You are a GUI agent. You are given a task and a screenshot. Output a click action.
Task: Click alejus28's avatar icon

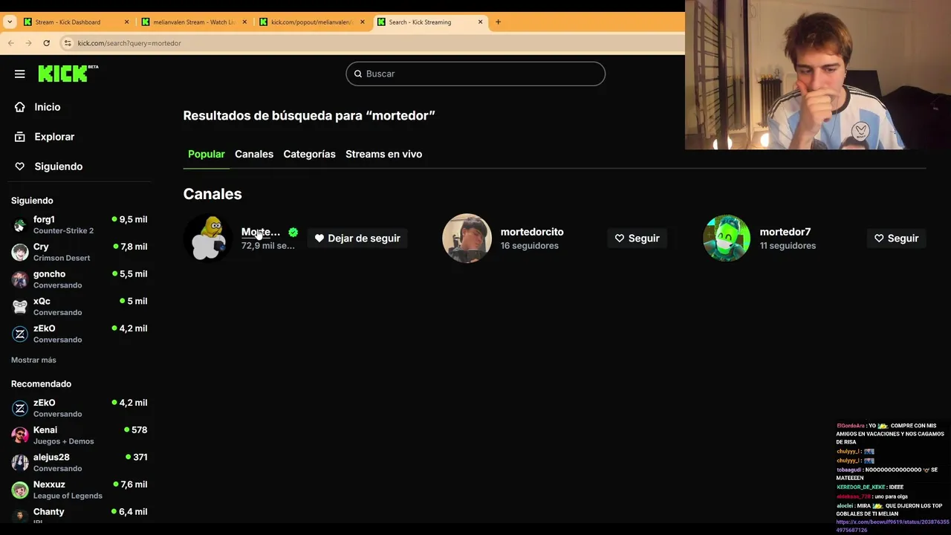(x=20, y=463)
